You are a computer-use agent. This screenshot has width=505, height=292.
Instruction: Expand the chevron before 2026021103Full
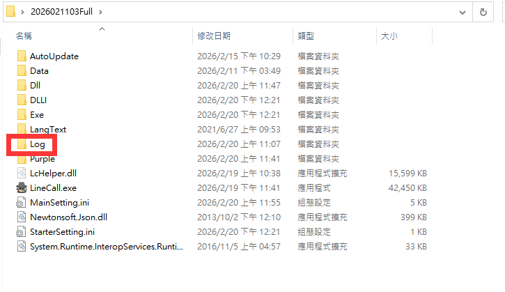pyautogui.click(x=22, y=13)
